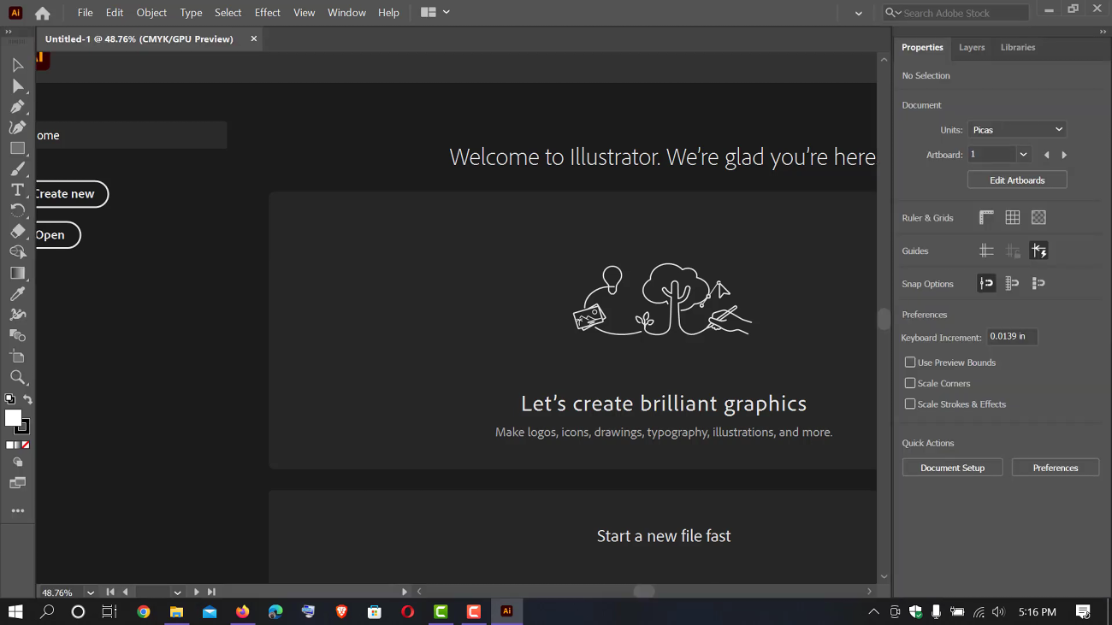Jump to first artboard in status bar
This screenshot has width=1112, height=625.
click(x=110, y=592)
